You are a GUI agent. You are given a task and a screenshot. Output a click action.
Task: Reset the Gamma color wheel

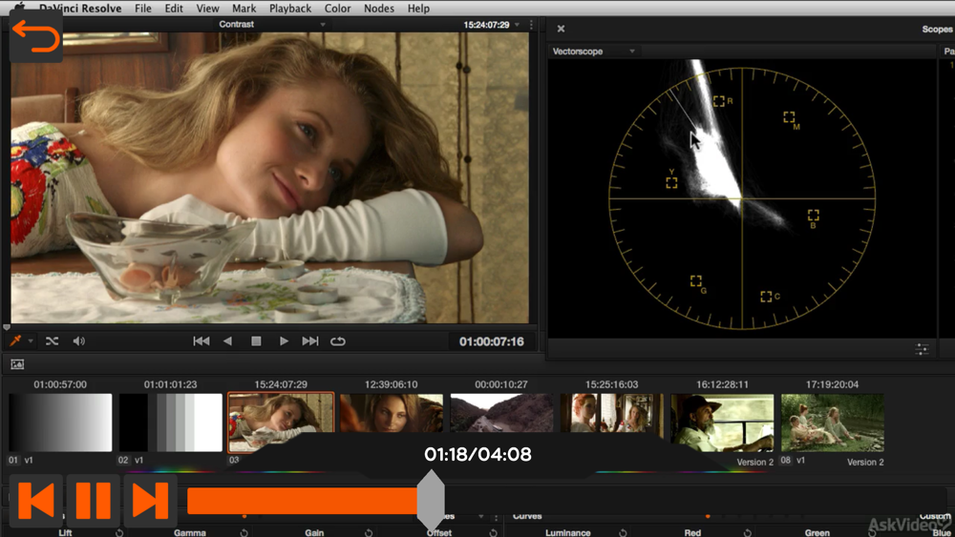pos(244,533)
